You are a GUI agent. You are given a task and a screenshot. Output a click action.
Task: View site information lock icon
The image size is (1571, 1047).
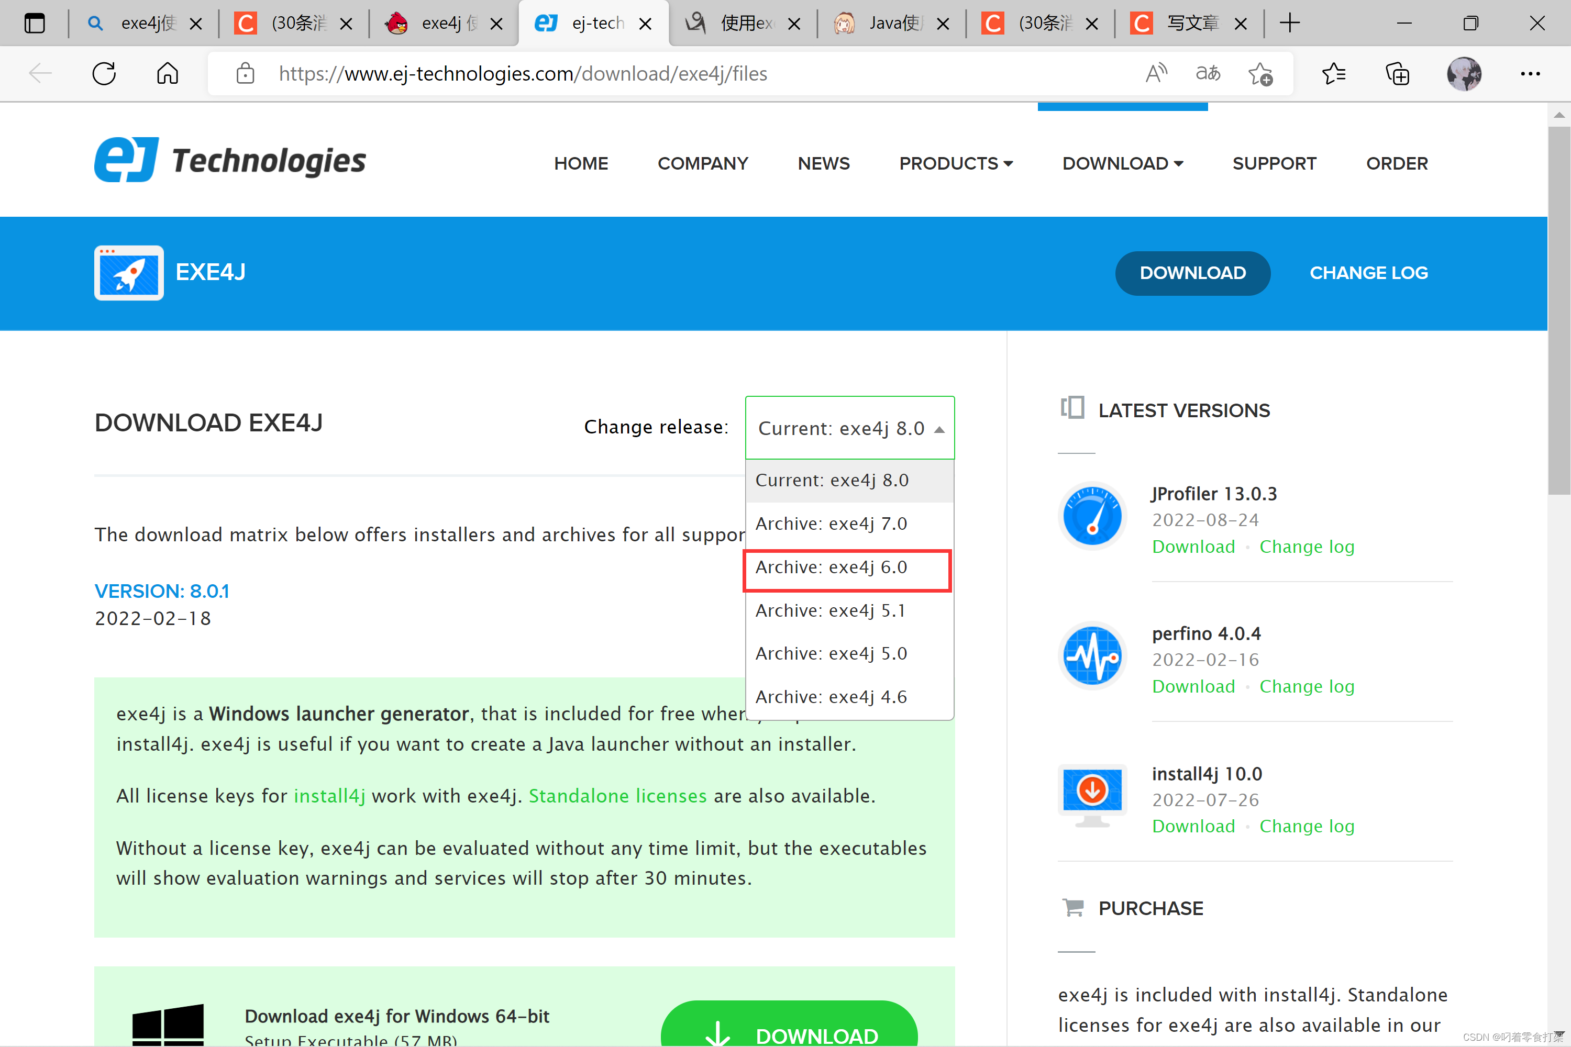pos(245,73)
